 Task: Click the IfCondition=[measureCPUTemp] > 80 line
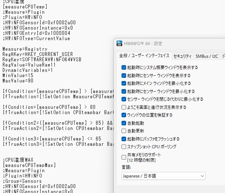[49, 107]
